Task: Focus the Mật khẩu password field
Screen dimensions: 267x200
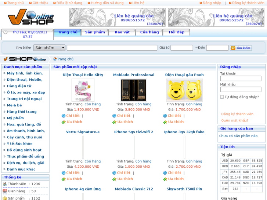Action: click(241, 90)
